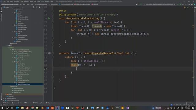Open the Version Control tool window tab
This screenshot has width=196, height=110.
click(x=17, y=103)
